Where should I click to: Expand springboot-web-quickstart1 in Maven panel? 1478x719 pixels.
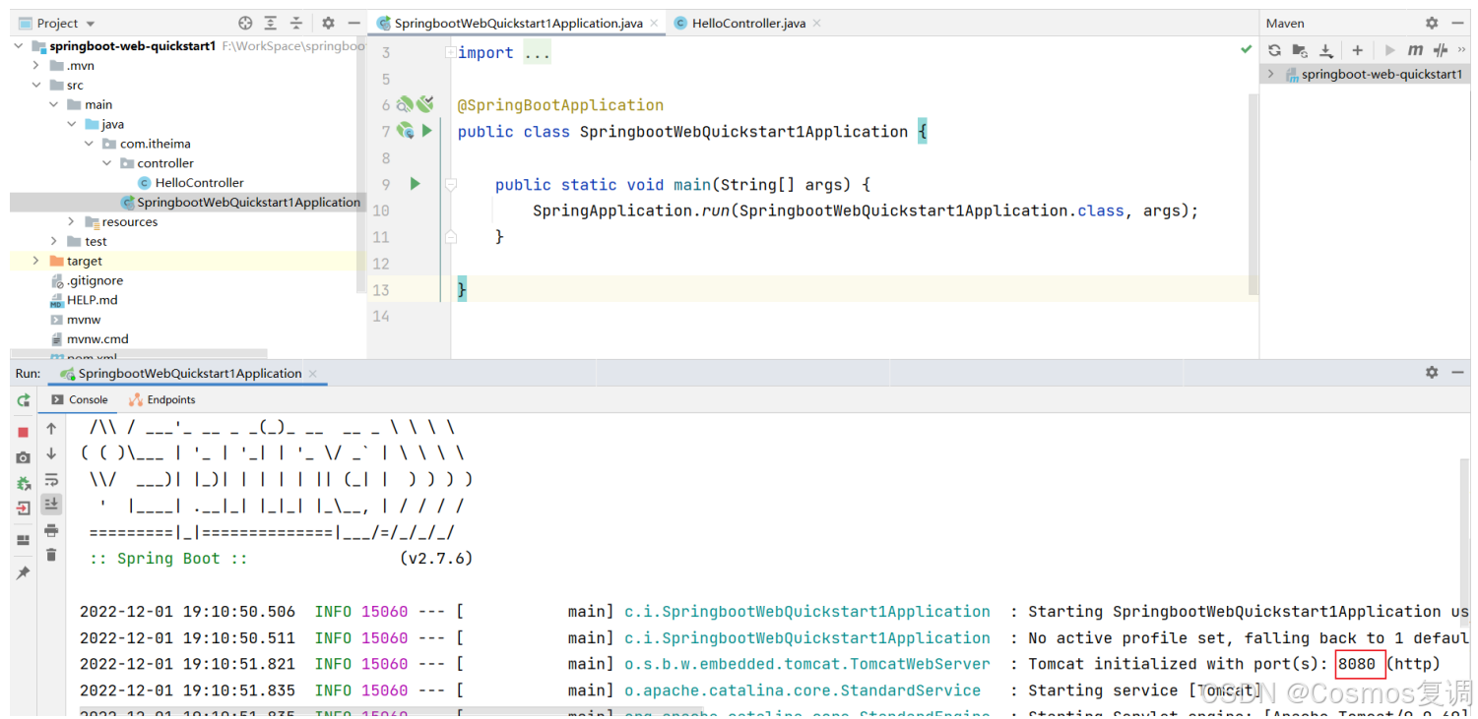coord(1271,74)
